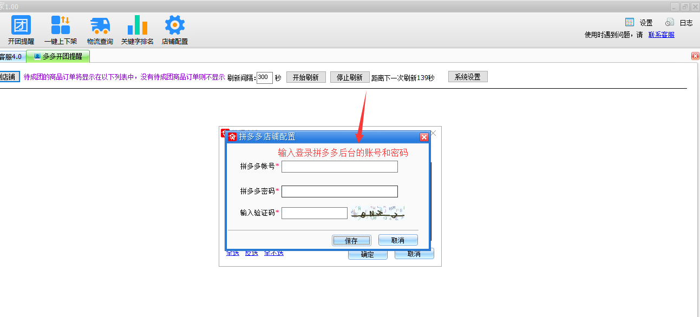Click 取消 in the background dialog

click(414, 254)
